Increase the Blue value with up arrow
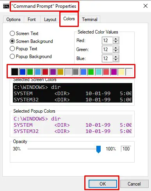The height and width of the screenshot is (191, 151). click(115, 57)
